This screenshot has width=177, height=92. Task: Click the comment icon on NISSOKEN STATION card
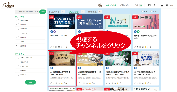[65, 47]
